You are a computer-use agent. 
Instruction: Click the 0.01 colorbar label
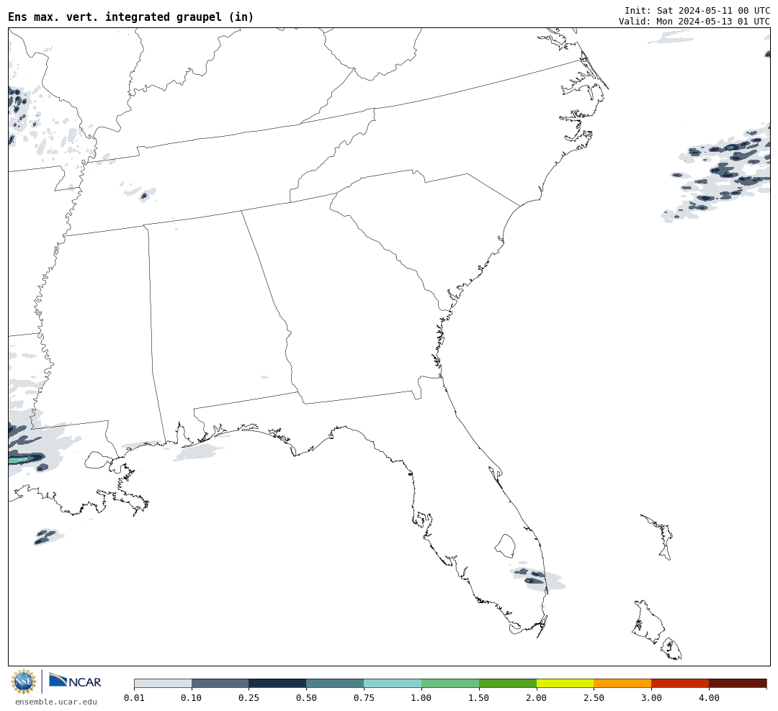(x=134, y=698)
